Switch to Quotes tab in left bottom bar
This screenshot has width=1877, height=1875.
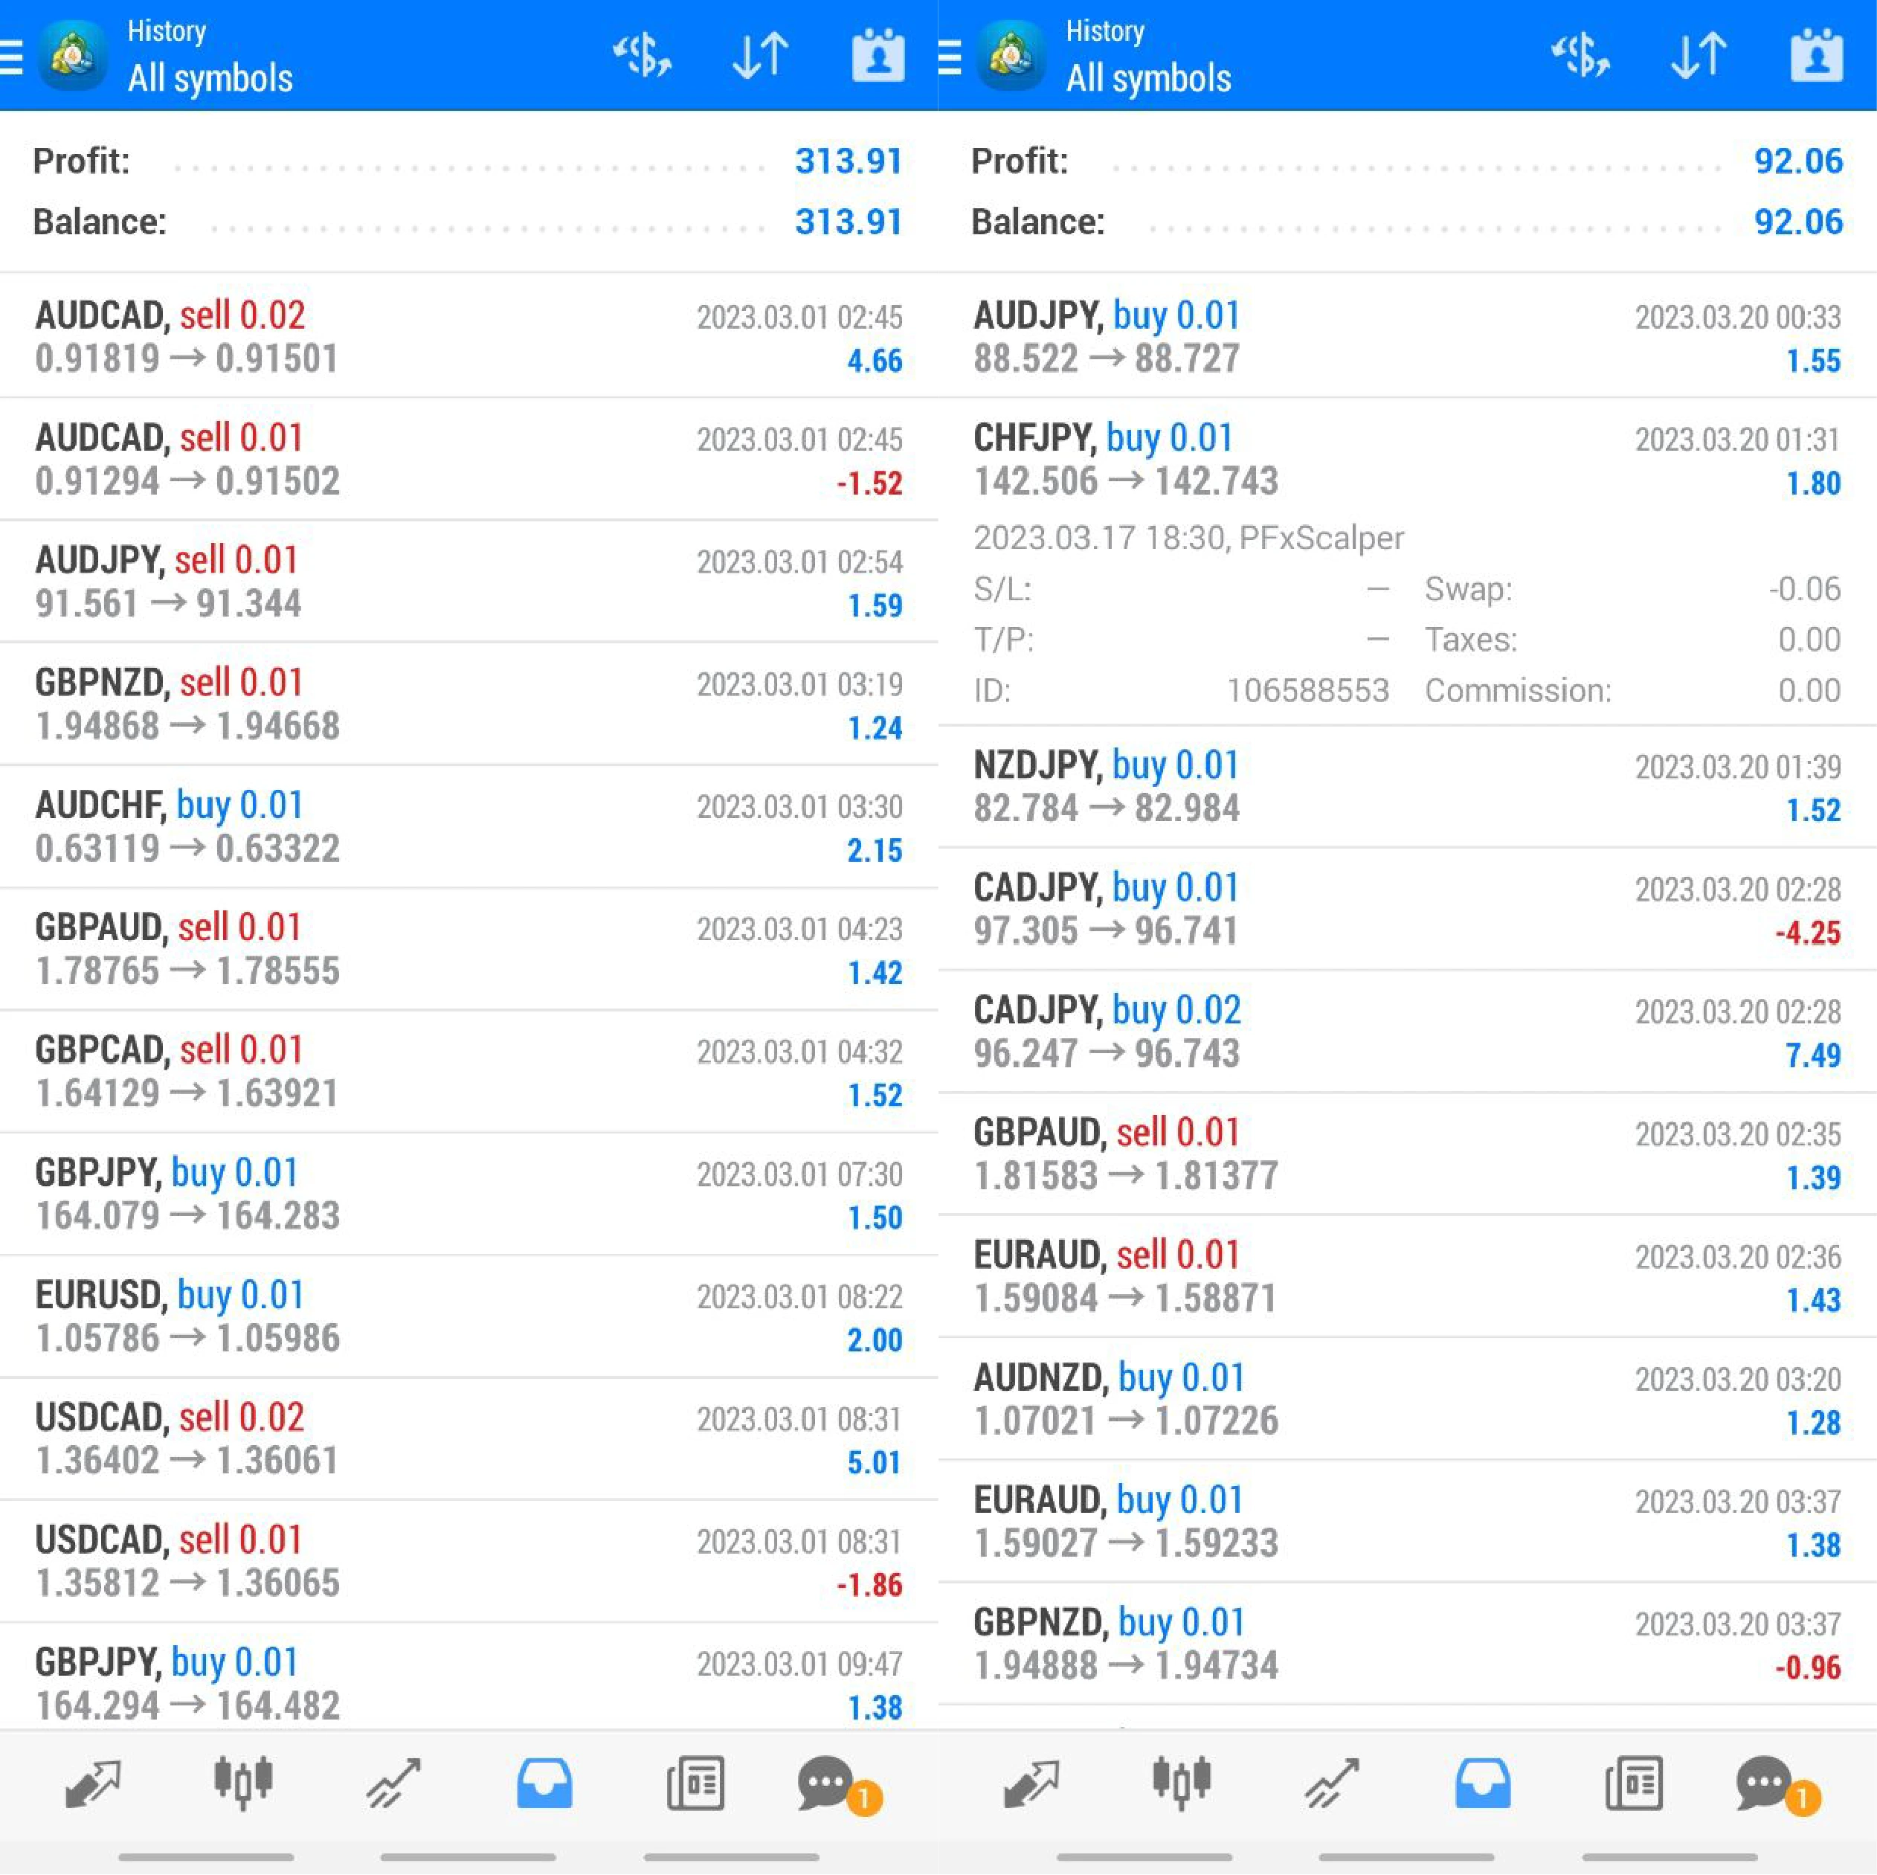point(93,1784)
